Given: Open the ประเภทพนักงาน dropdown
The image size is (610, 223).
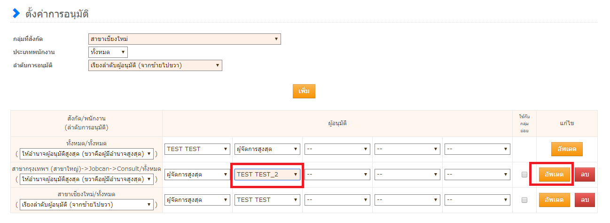Looking at the screenshot, I should point(108,52).
